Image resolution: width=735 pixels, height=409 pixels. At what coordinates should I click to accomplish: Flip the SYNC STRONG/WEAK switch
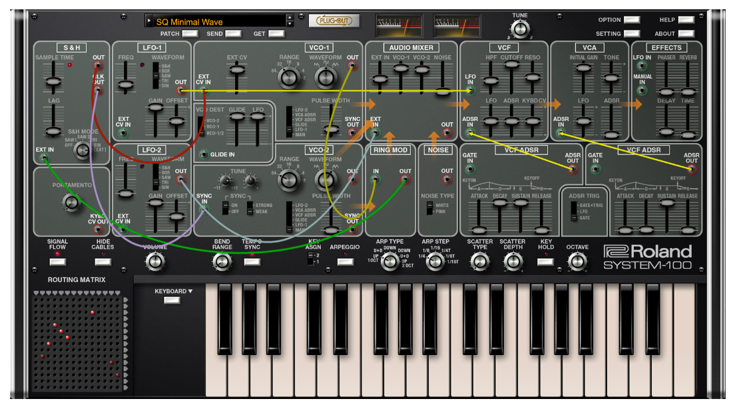(250, 208)
